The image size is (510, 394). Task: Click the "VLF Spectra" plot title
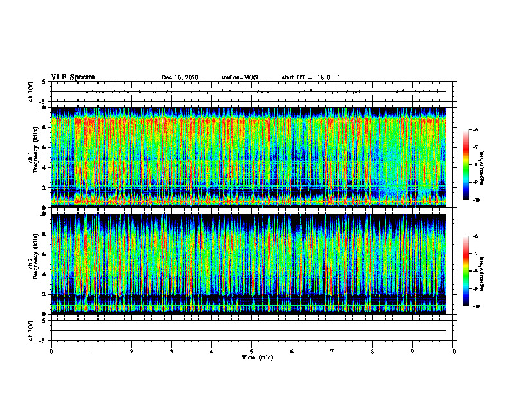click(x=73, y=77)
